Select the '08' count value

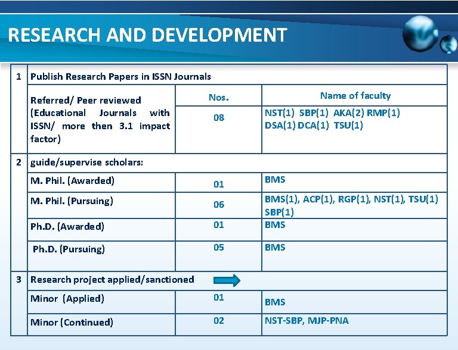tap(219, 117)
